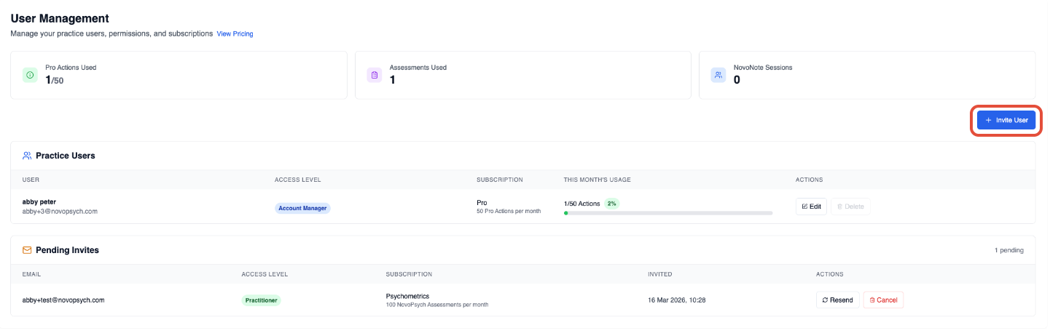Click the monthly usage progress bar
1050x336 pixels.
click(667, 213)
